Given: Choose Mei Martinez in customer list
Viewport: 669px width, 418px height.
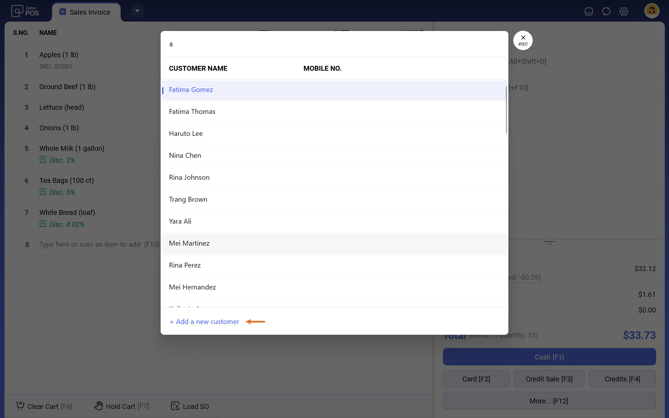Looking at the screenshot, I should (x=189, y=243).
